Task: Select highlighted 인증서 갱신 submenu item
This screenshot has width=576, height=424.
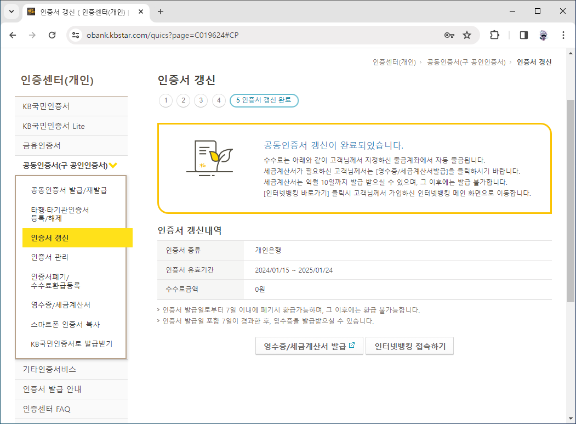Action: (77, 238)
